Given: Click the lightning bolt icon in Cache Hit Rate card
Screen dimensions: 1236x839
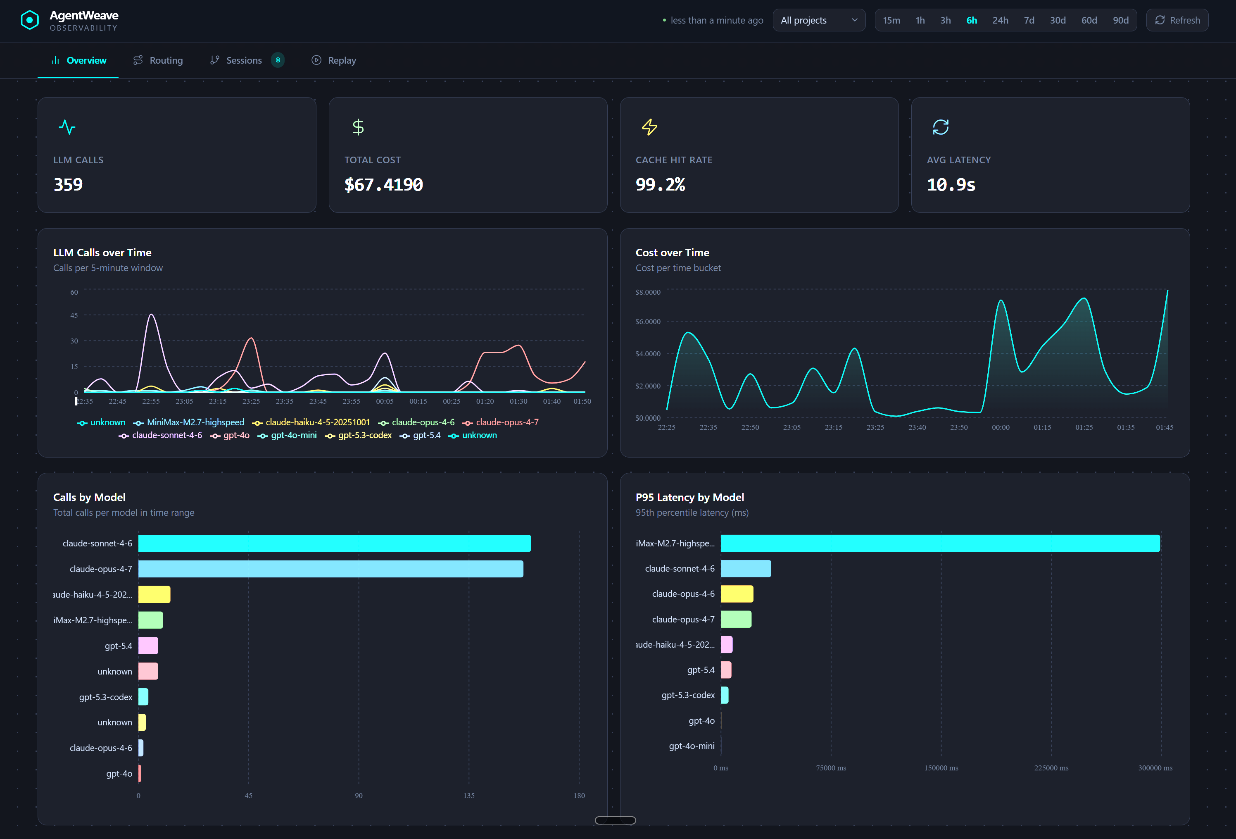Looking at the screenshot, I should (x=649, y=127).
